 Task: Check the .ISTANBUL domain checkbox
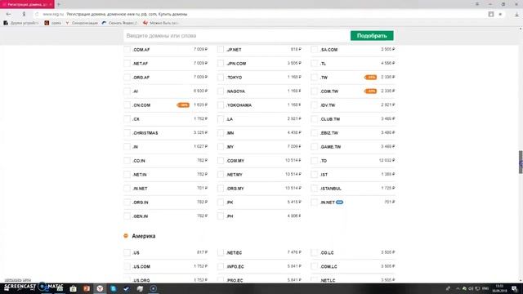click(x=314, y=189)
